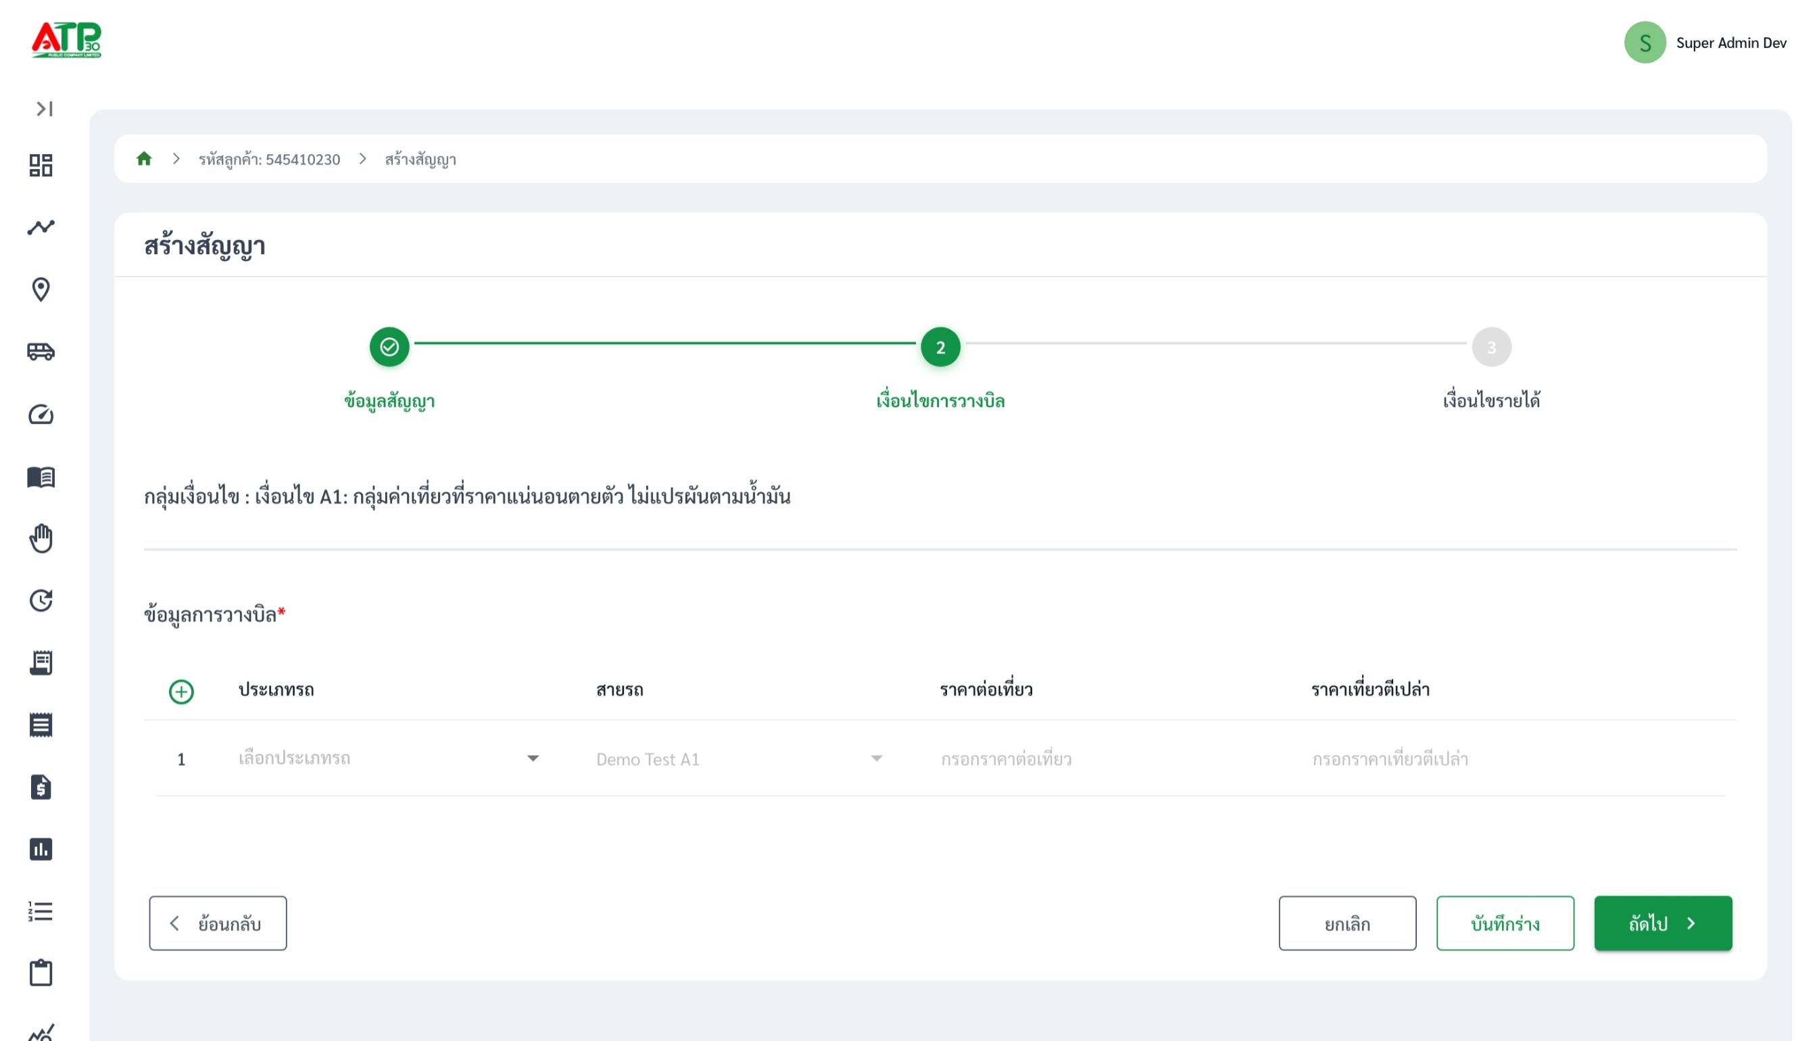Expand the Demo Test A1 route dropdown
The height and width of the screenshot is (1041, 1817).
pyautogui.click(x=739, y=758)
